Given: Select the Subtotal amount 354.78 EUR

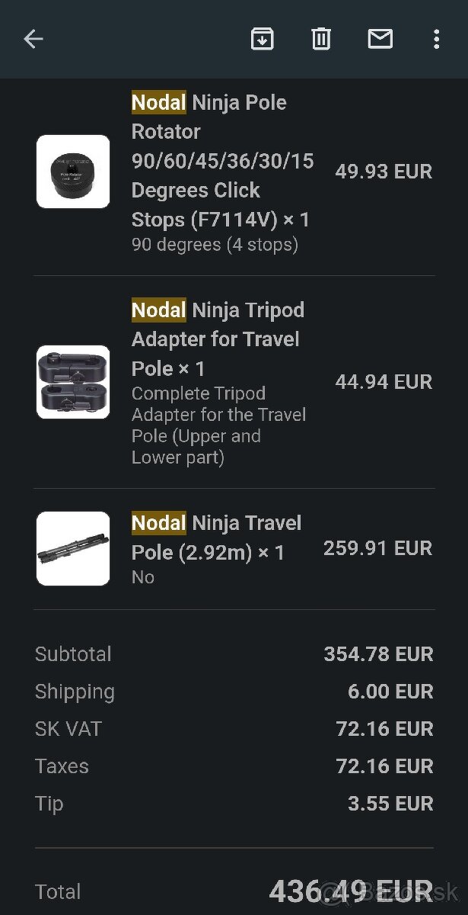Looking at the screenshot, I should pyautogui.click(x=378, y=654).
